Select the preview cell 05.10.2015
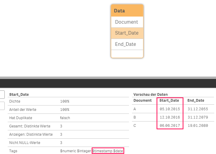The image size is (216, 154). coord(170,109)
